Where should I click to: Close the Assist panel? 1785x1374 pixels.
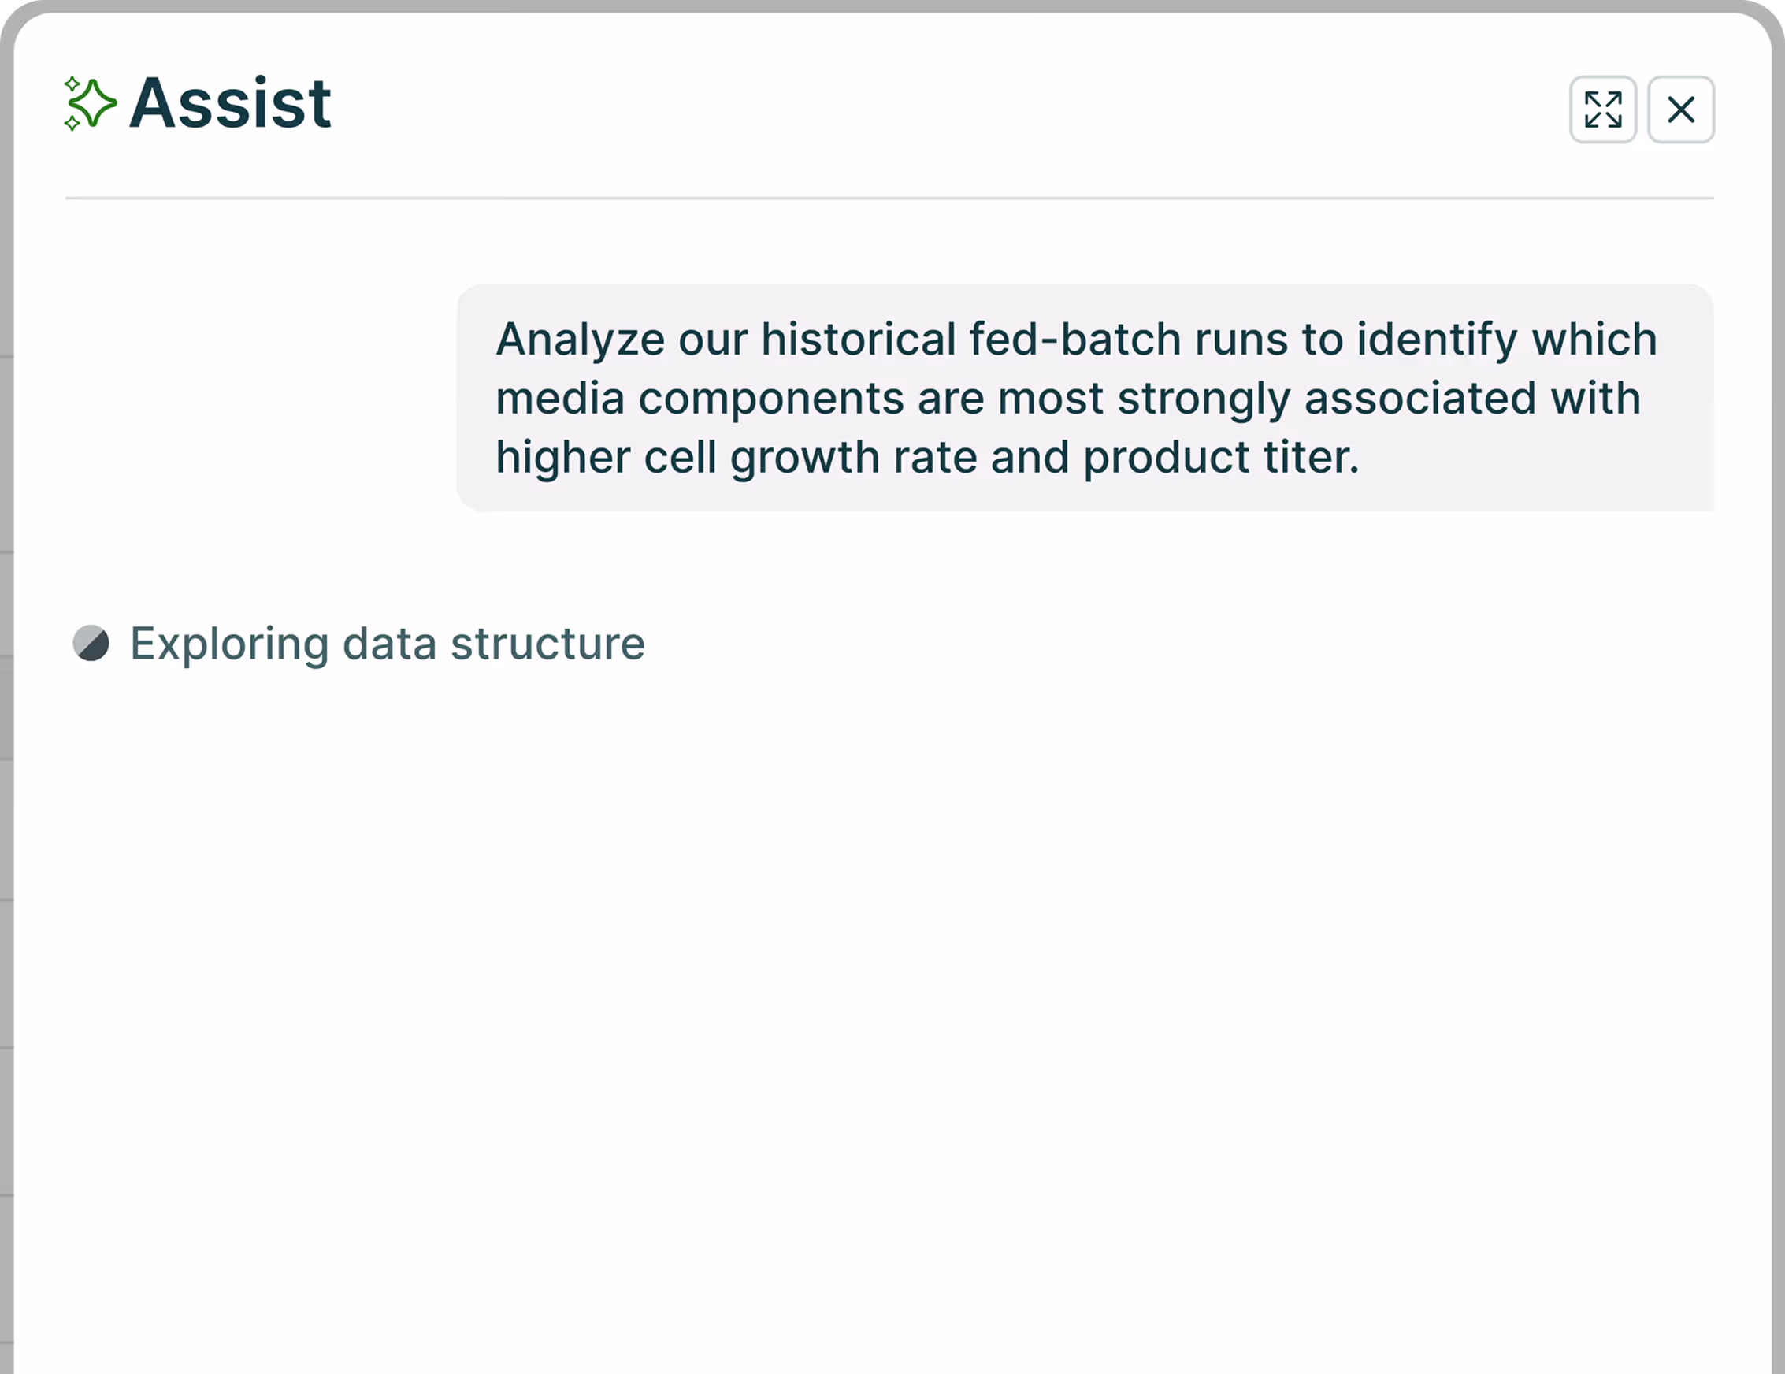pos(1680,110)
